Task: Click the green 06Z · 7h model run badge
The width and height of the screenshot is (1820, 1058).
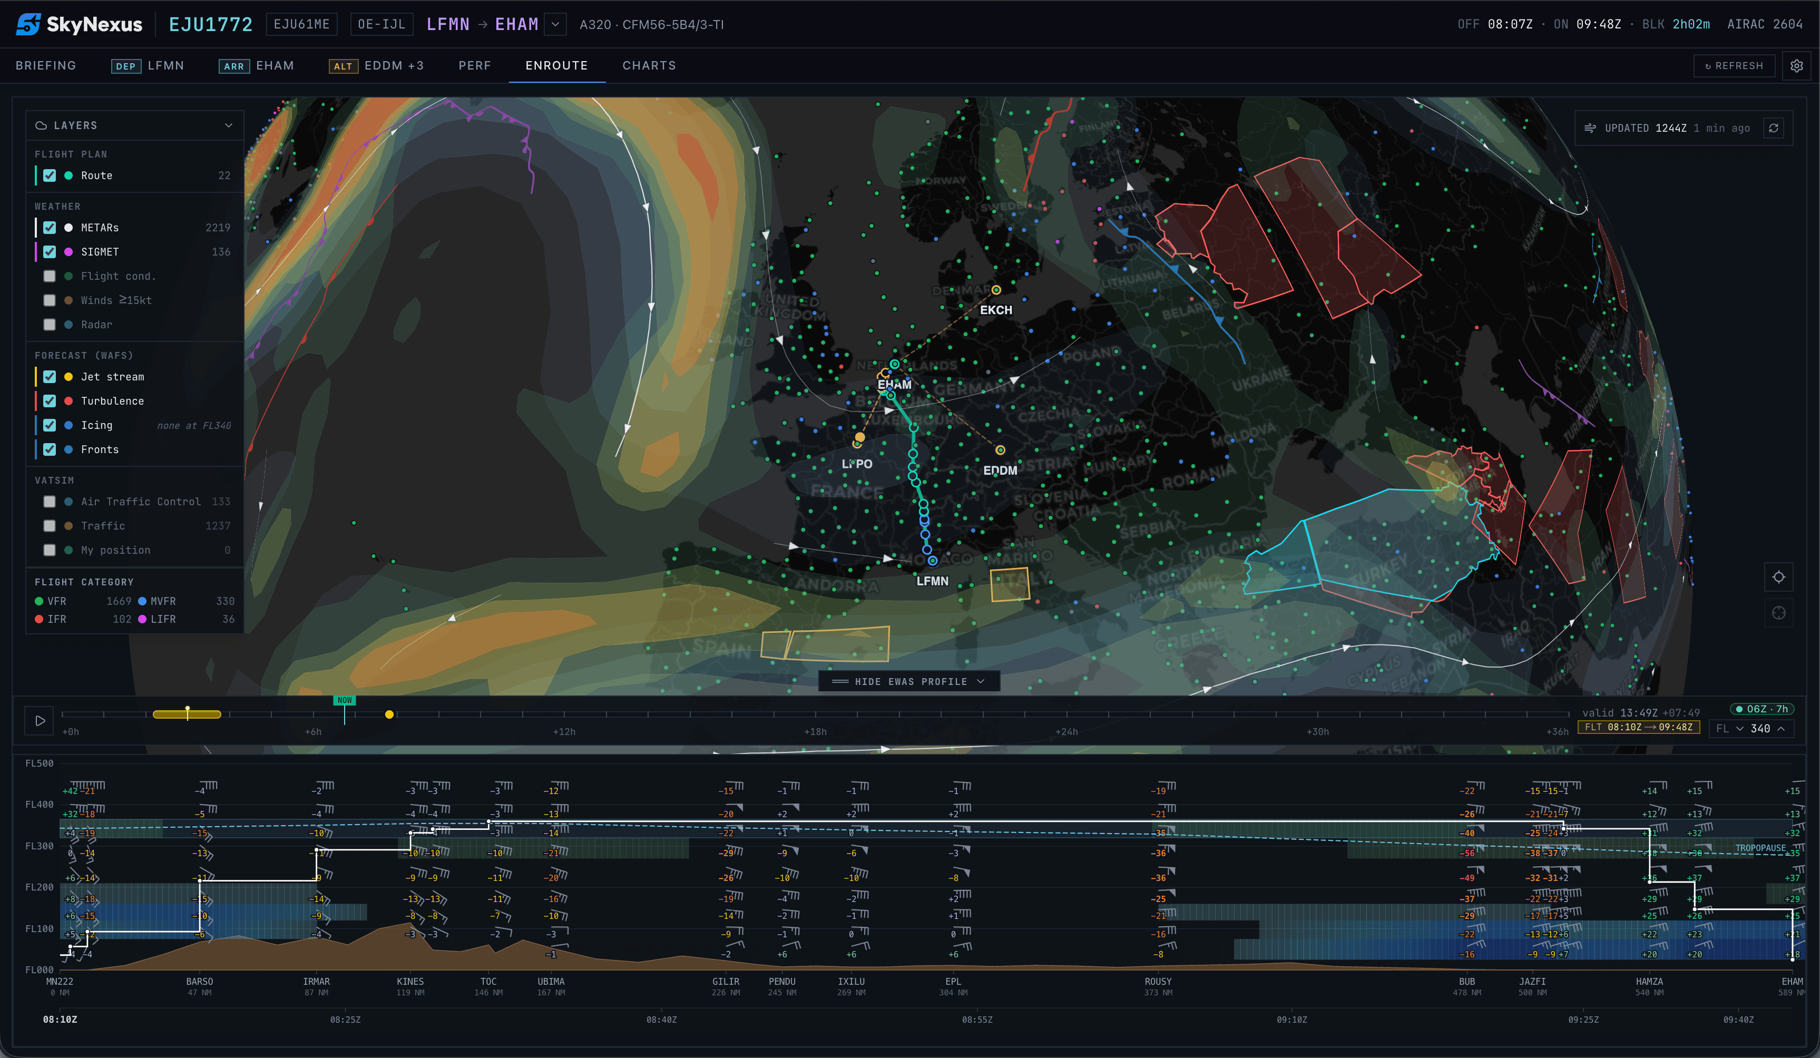Action: tap(1762, 709)
